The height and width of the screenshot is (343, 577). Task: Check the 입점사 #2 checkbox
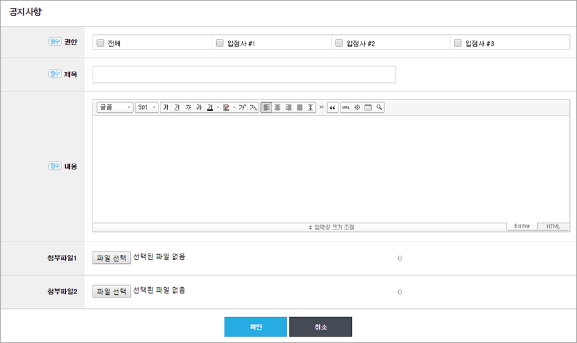coord(339,43)
